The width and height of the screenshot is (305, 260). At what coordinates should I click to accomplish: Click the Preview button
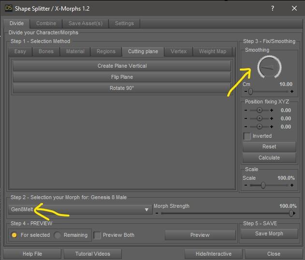tap(200, 235)
